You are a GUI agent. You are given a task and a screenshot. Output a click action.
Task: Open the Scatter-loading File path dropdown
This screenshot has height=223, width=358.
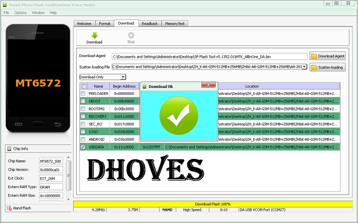pyautogui.click(x=304, y=67)
